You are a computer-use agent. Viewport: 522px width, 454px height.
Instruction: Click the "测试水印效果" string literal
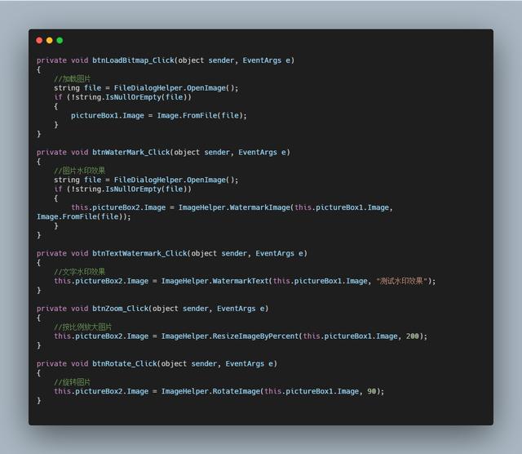(x=402, y=281)
